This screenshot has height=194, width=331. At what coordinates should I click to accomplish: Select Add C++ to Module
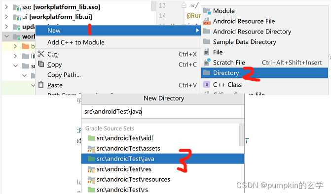point(118,42)
